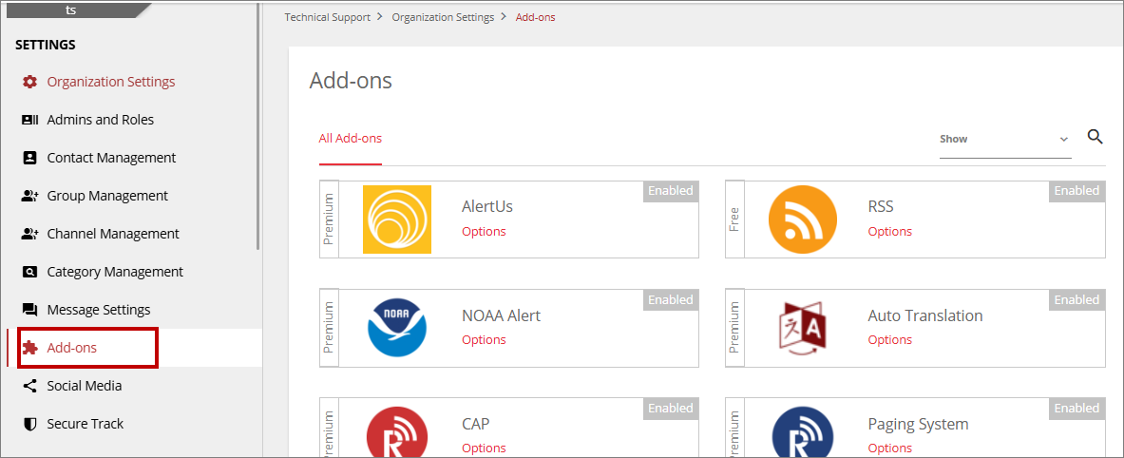Click the Auto Translation icon
Viewport: 1124px width, 458px height.
(803, 328)
